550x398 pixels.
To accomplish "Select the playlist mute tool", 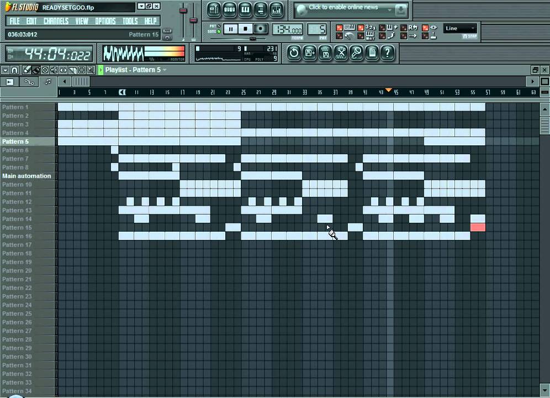I will click(54, 70).
